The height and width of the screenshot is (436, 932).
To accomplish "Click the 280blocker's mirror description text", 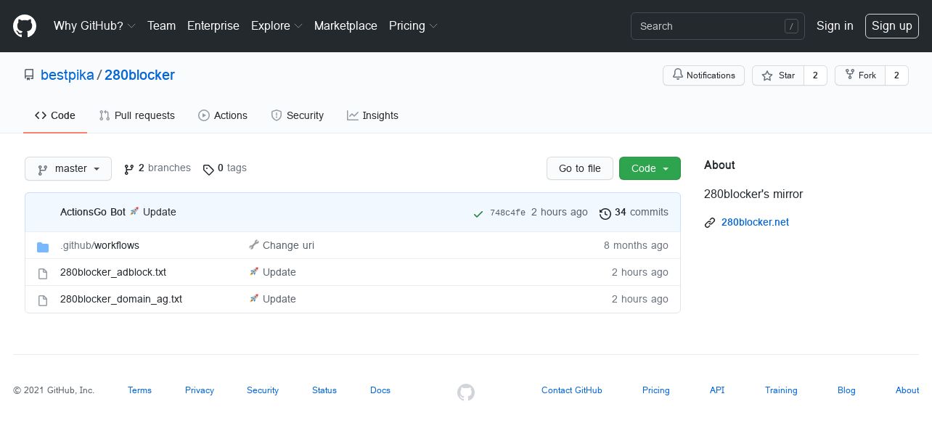I will point(753,194).
